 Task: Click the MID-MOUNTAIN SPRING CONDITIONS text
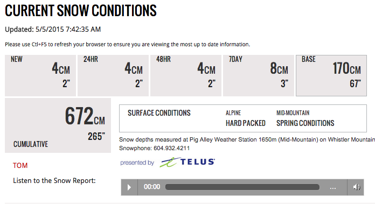[x=305, y=118]
